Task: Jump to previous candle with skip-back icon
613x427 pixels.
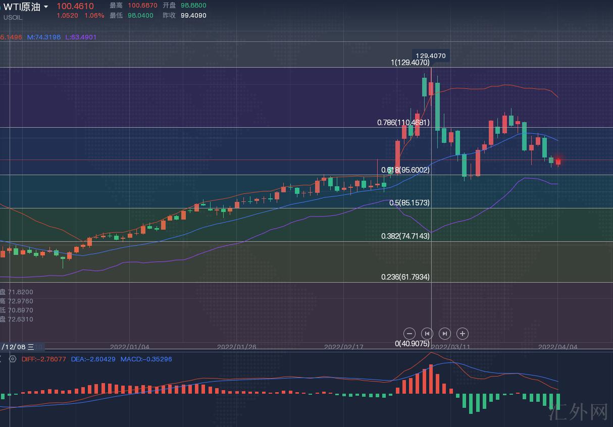Action: pos(427,334)
